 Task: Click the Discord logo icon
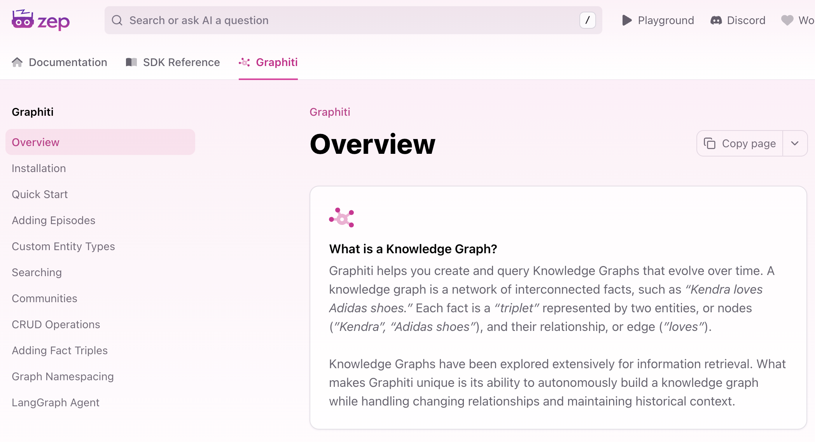716,20
